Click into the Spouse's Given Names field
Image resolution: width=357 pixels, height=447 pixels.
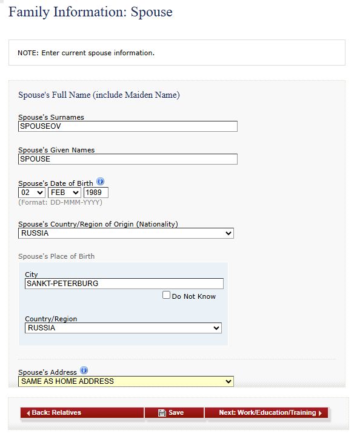(x=128, y=159)
